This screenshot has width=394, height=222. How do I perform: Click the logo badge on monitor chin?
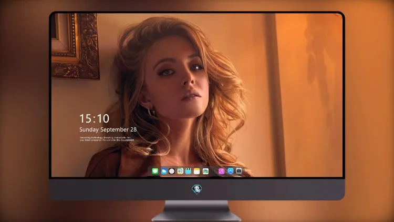coord(197,189)
